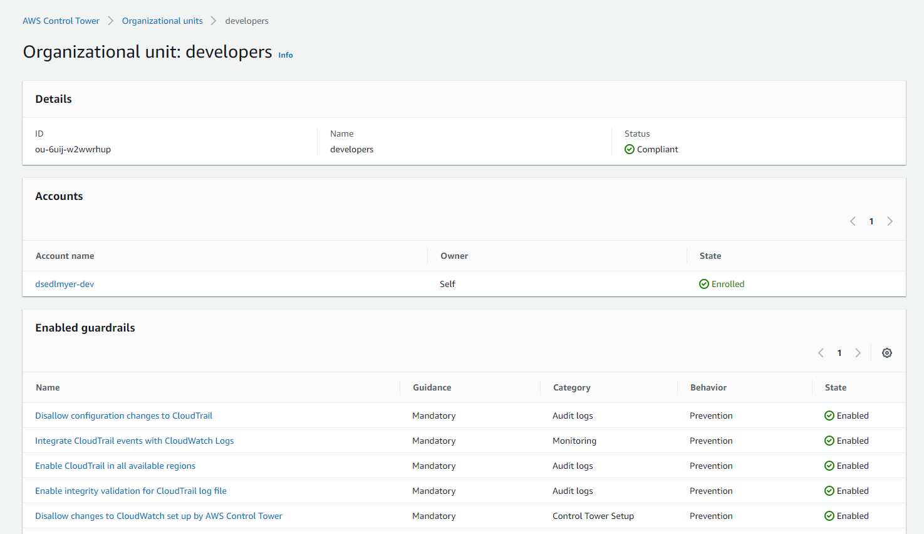
Task: Open guardrails table preferences gear icon
Action: click(x=887, y=353)
